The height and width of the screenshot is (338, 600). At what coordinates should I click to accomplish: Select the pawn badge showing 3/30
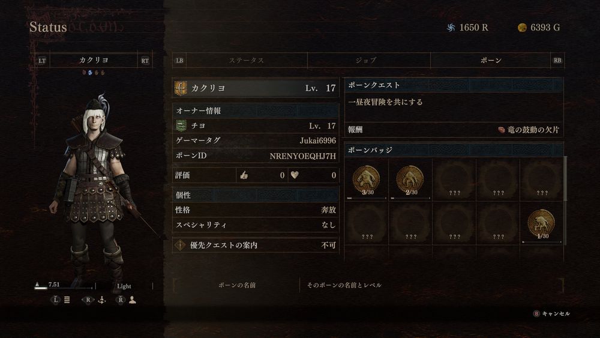[x=366, y=180]
